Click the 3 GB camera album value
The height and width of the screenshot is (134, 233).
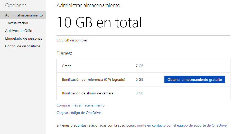point(139,93)
